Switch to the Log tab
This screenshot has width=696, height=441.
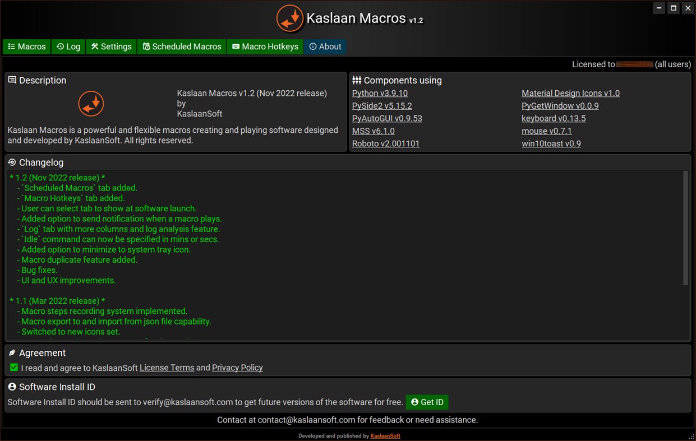[x=68, y=47]
